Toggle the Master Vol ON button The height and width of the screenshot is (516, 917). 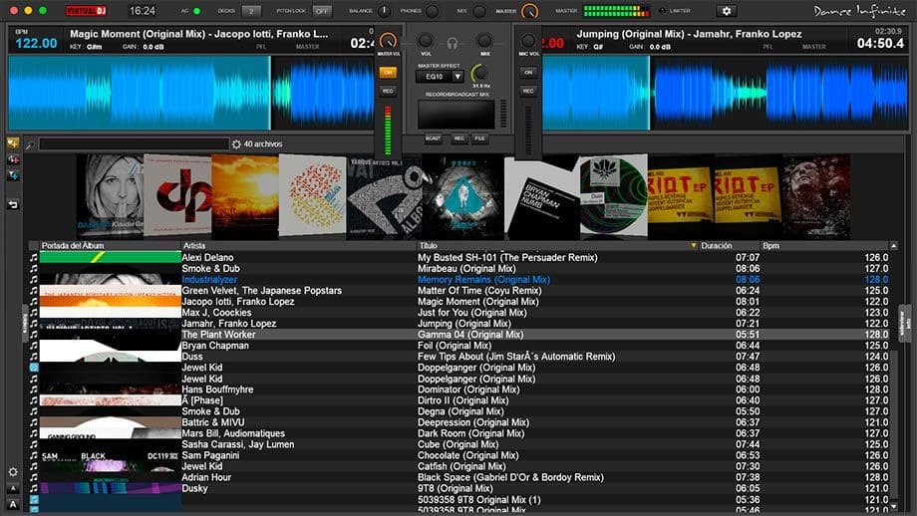click(387, 73)
